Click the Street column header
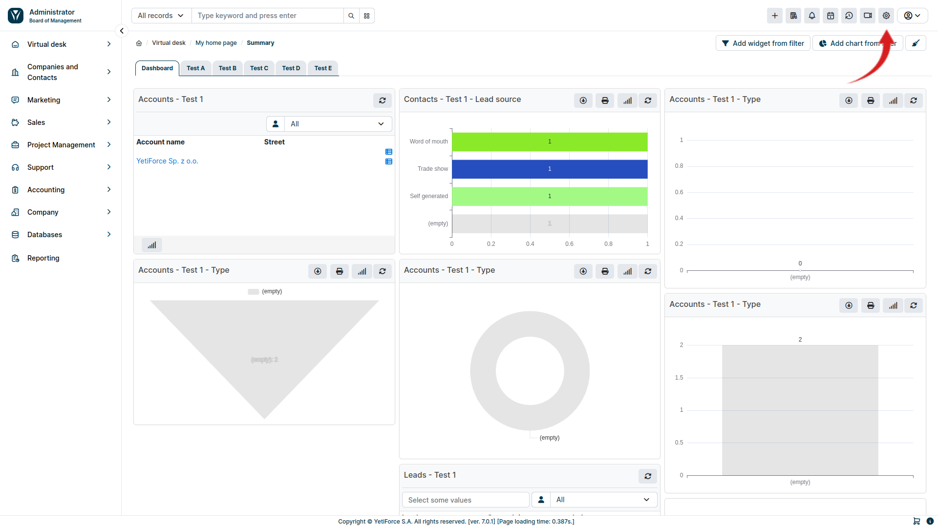The width and height of the screenshot is (938, 527). click(275, 142)
